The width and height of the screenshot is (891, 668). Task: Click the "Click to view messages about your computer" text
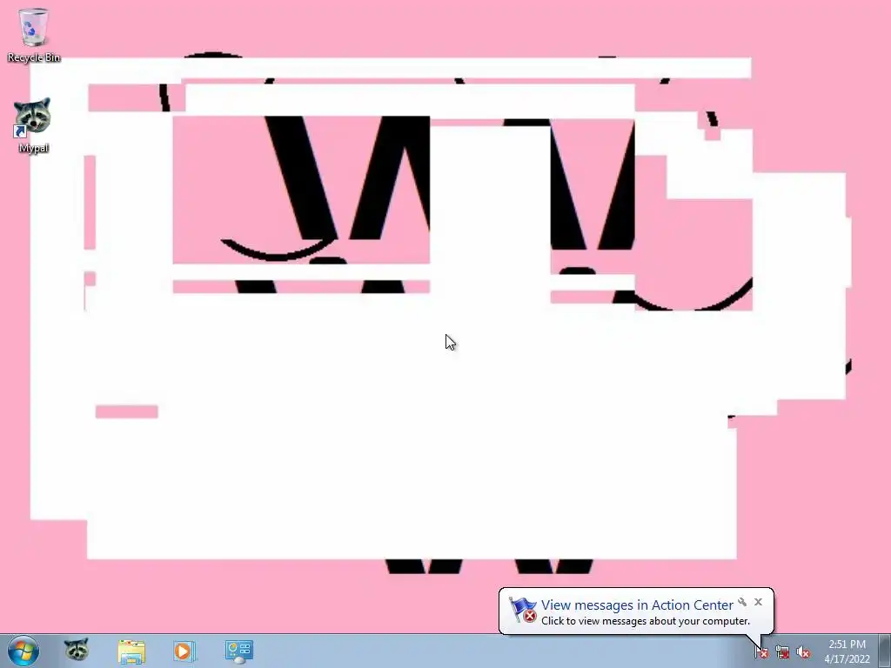[x=646, y=621]
